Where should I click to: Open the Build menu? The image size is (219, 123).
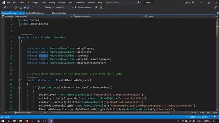point(44,2)
